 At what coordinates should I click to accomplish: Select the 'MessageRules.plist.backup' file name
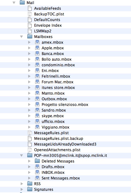tap(59, 139)
